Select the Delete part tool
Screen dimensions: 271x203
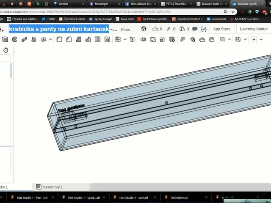click(x=172, y=39)
